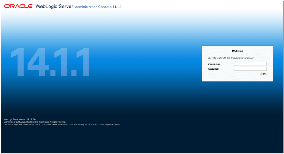Click the 'Welcome' heading in login box
Screen dimensions: 284x154
coord(238,51)
